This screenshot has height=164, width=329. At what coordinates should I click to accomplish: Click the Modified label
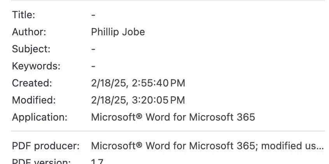pos(34,100)
